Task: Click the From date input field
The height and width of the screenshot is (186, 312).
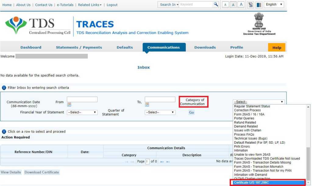Action: [82, 100]
